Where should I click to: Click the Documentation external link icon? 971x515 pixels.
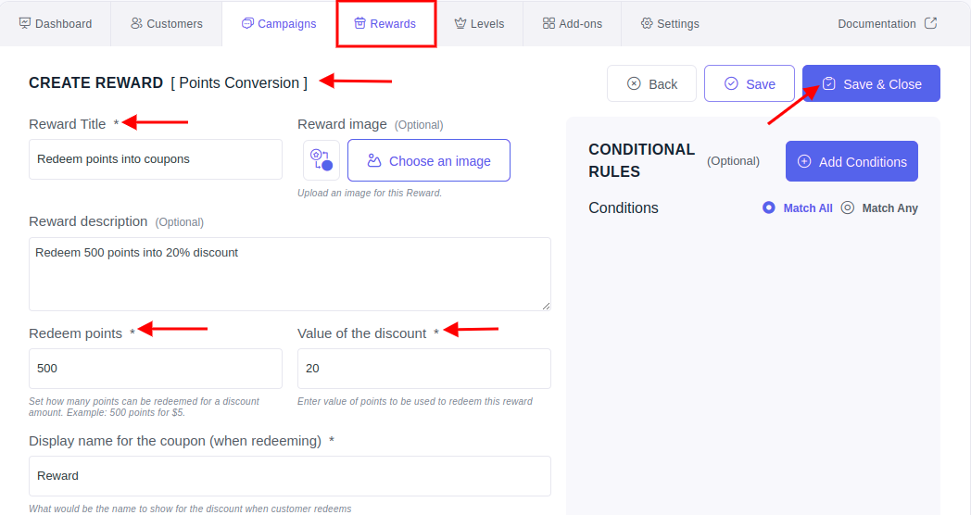930,23
